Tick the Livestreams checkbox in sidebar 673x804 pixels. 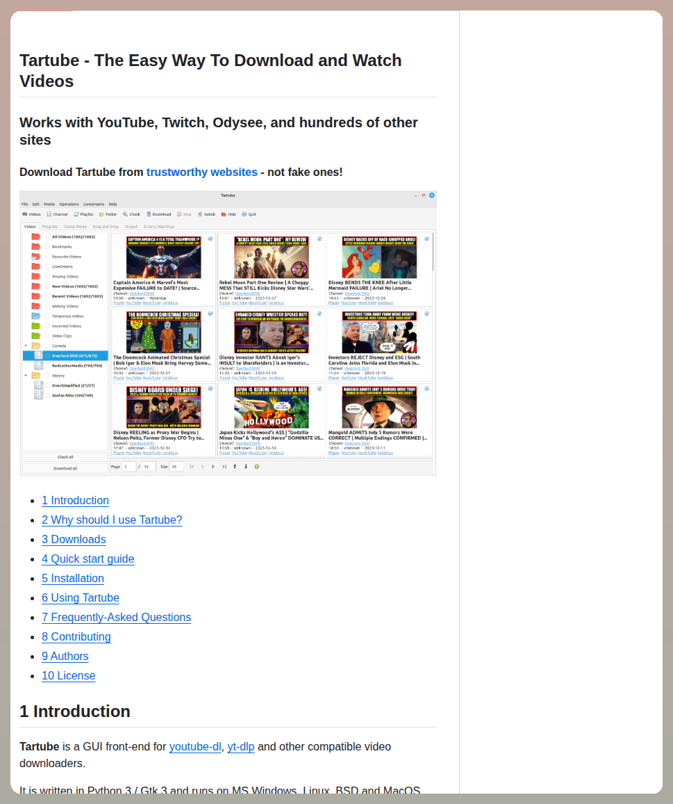48,266
